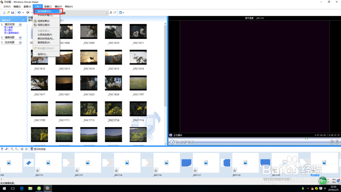Image resolution: width=341 pixels, height=192 pixels.
Task: Open the Views dropdown arrow
Action: (123, 13)
